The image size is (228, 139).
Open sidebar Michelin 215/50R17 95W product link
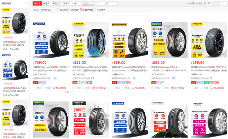point(15,90)
